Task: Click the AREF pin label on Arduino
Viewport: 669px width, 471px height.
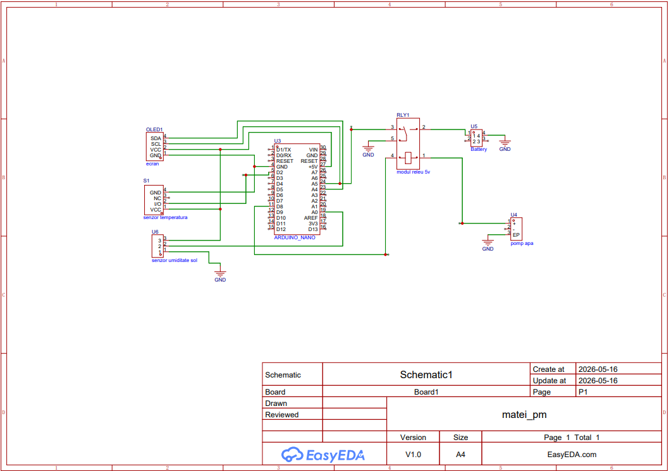Action: point(310,218)
